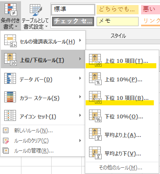This screenshot has height=174, width=160.
Task: Click the 上位 10 項目 icon
Action: point(95,60)
